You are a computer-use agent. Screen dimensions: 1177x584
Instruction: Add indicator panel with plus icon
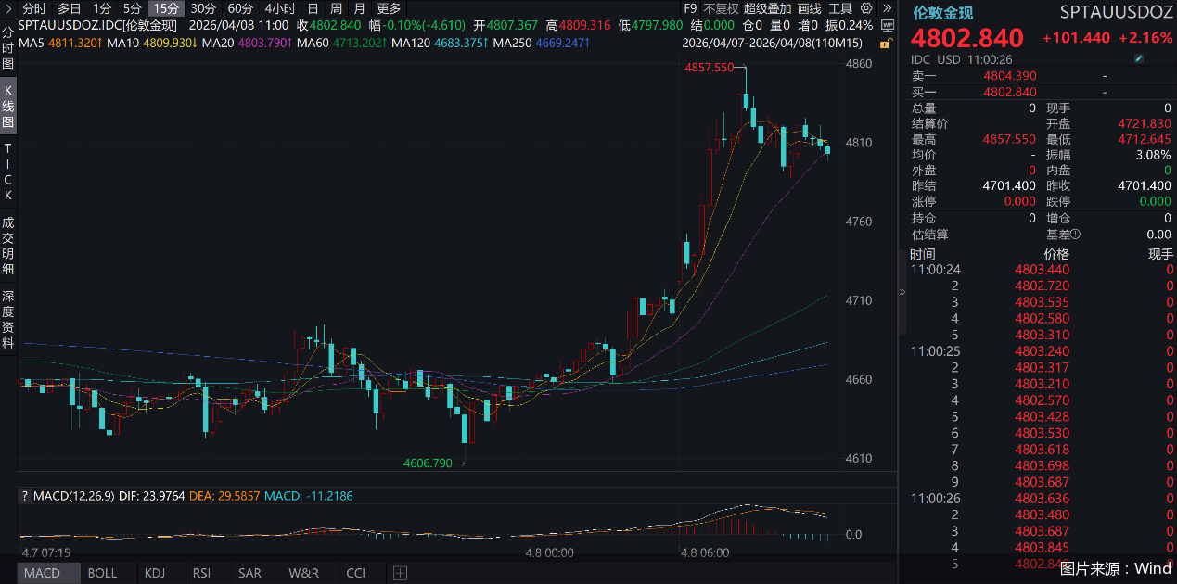400,573
